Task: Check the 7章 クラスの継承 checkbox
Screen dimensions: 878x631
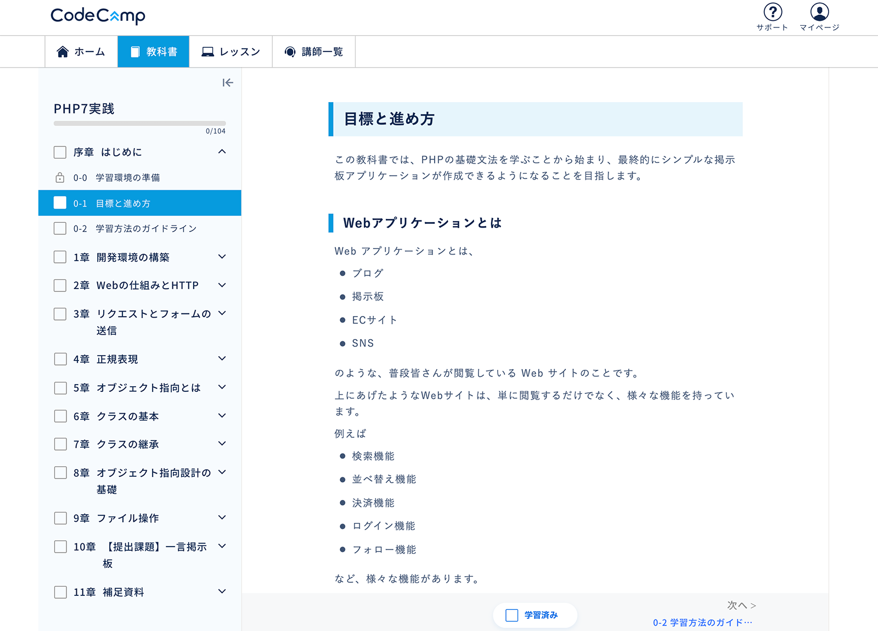Action: click(60, 444)
